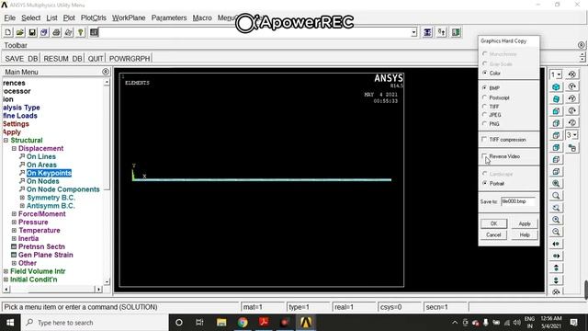
Task: Choose the PNG format radio button
Action: 485,123
